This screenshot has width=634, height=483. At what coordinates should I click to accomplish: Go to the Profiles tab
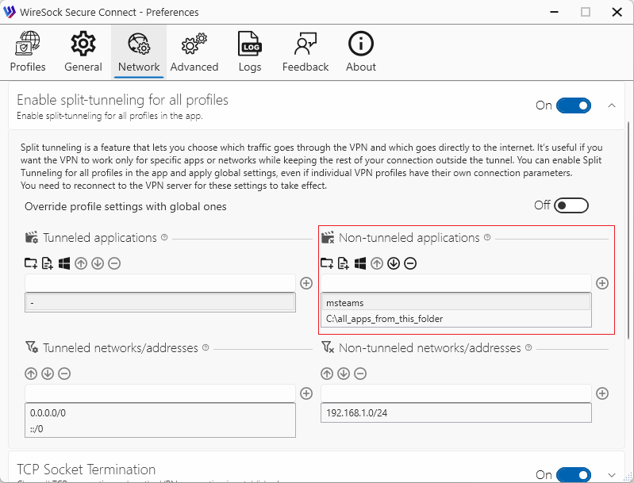pyautogui.click(x=28, y=52)
